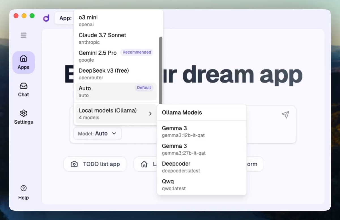The width and height of the screenshot is (340, 220).
Task: Click the Apps label in the sidebar
Action: 24,67
